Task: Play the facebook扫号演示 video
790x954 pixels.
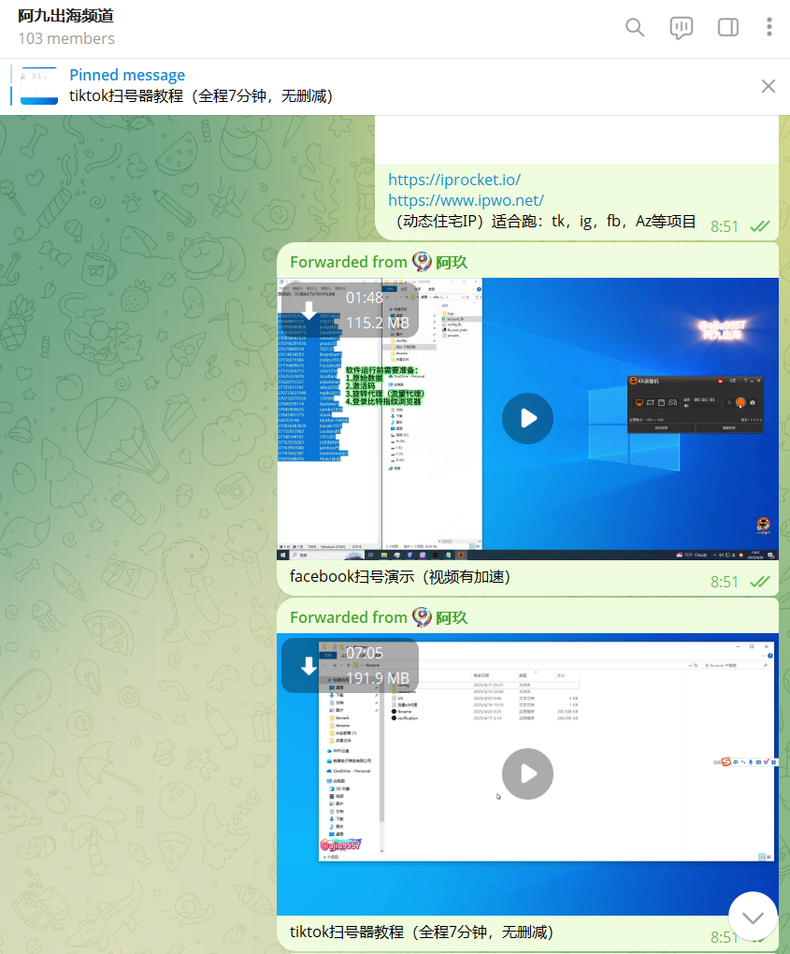Action: [527, 419]
